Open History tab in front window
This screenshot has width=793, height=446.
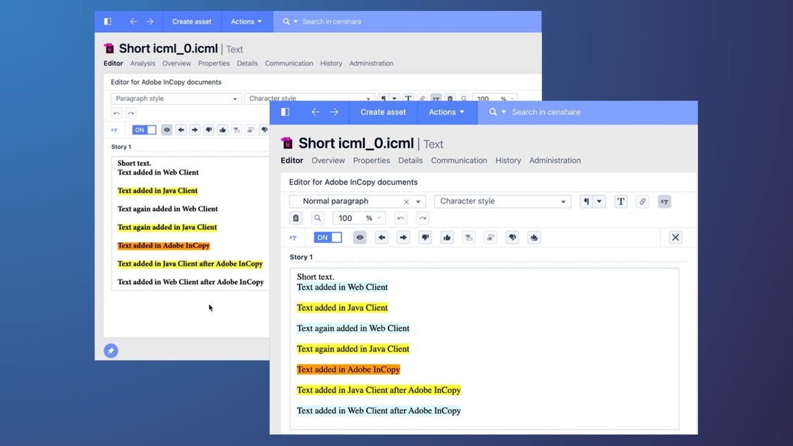pyautogui.click(x=508, y=160)
